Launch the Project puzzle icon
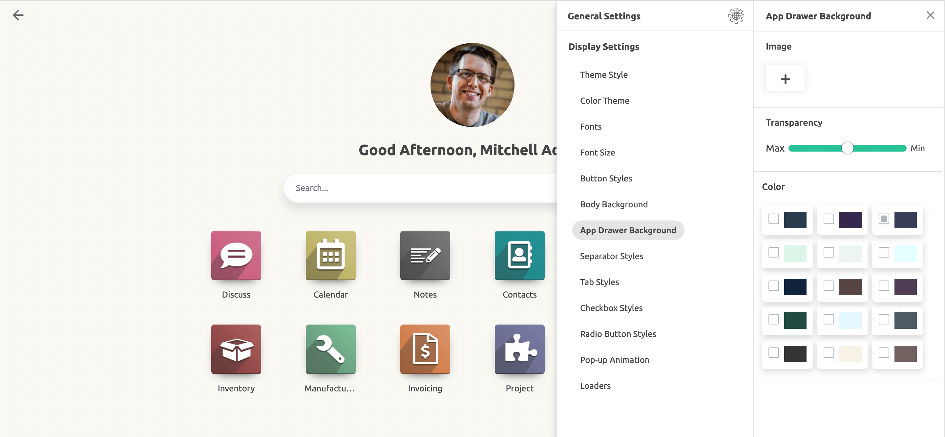This screenshot has width=945, height=437. (x=519, y=349)
